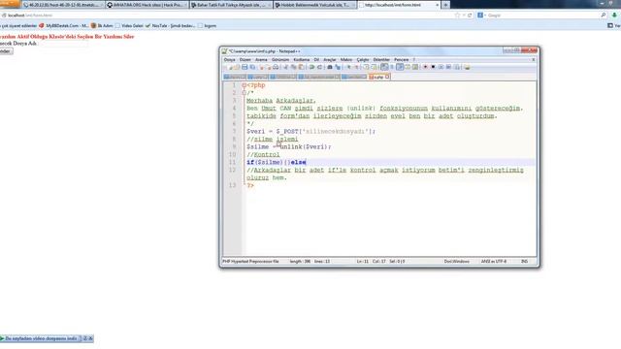Open the Kodlama menu in Notepad++
Screen dimensions: 621x349
coord(302,60)
